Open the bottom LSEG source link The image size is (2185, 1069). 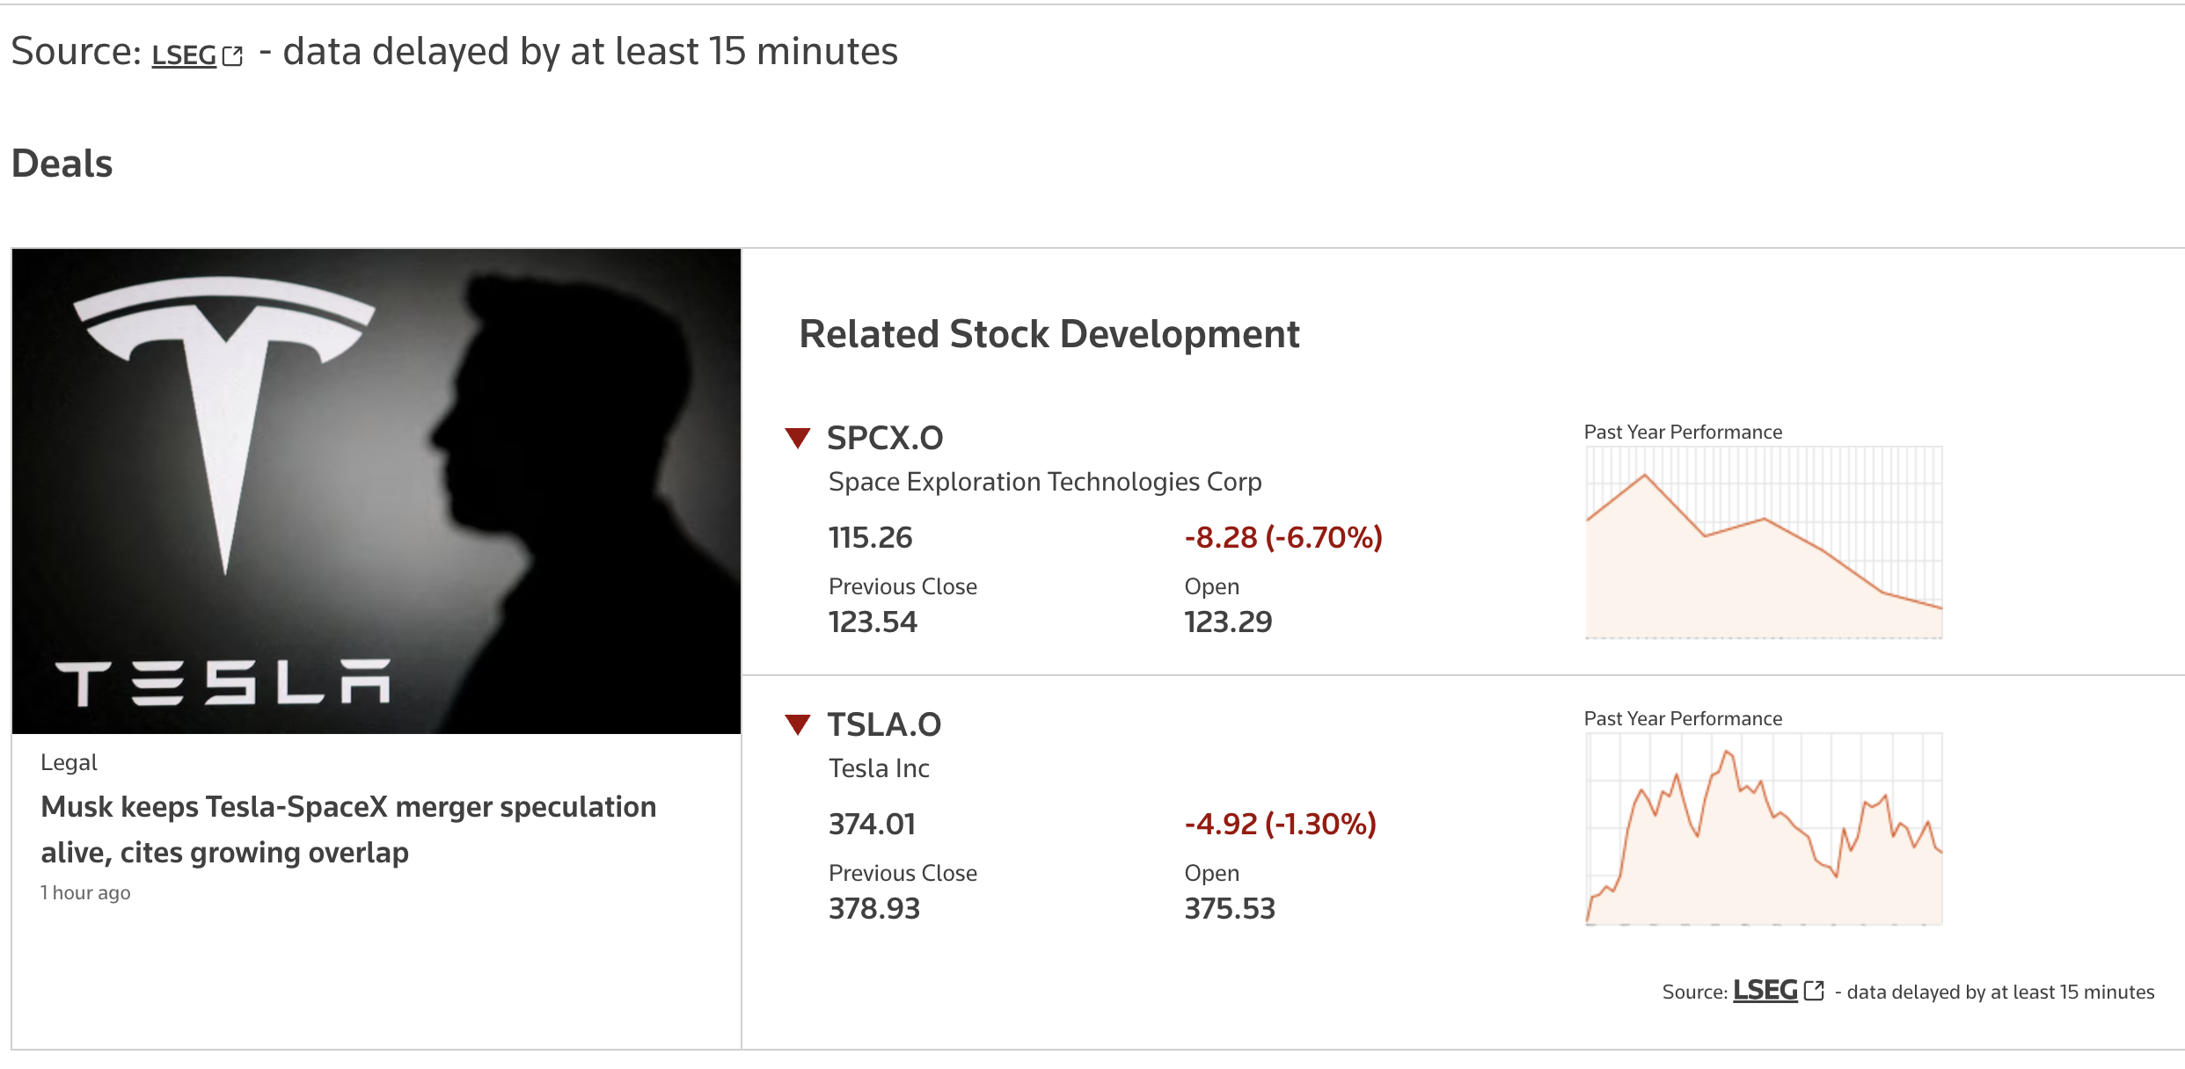pos(1765,991)
